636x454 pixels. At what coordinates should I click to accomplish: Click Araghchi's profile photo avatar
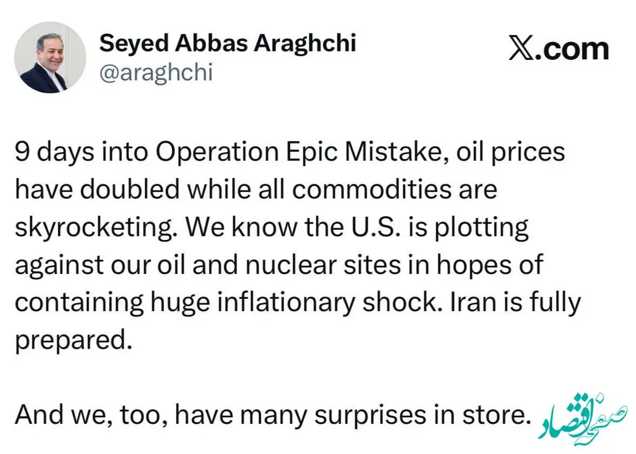tap(50, 58)
